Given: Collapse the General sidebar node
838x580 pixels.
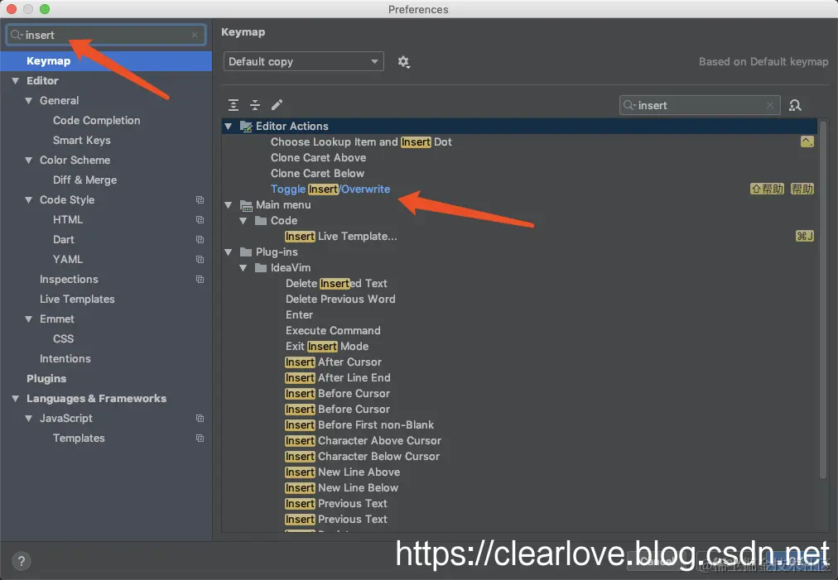Looking at the screenshot, I should (x=28, y=101).
